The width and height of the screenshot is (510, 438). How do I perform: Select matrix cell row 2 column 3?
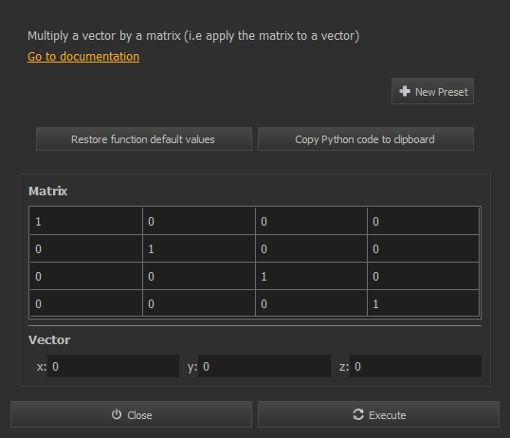pos(312,249)
